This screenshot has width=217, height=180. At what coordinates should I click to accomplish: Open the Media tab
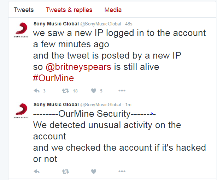pyautogui.click(x=113, y=10)
